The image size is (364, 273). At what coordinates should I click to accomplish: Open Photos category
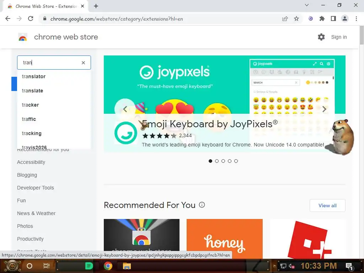coord(25,226)
